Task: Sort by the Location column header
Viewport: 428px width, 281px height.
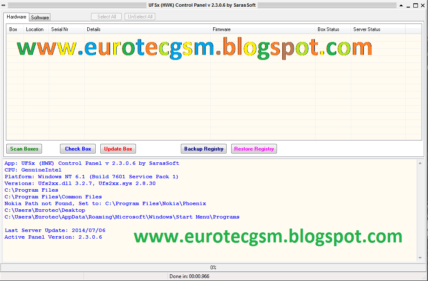Action: tap(36, 29)
